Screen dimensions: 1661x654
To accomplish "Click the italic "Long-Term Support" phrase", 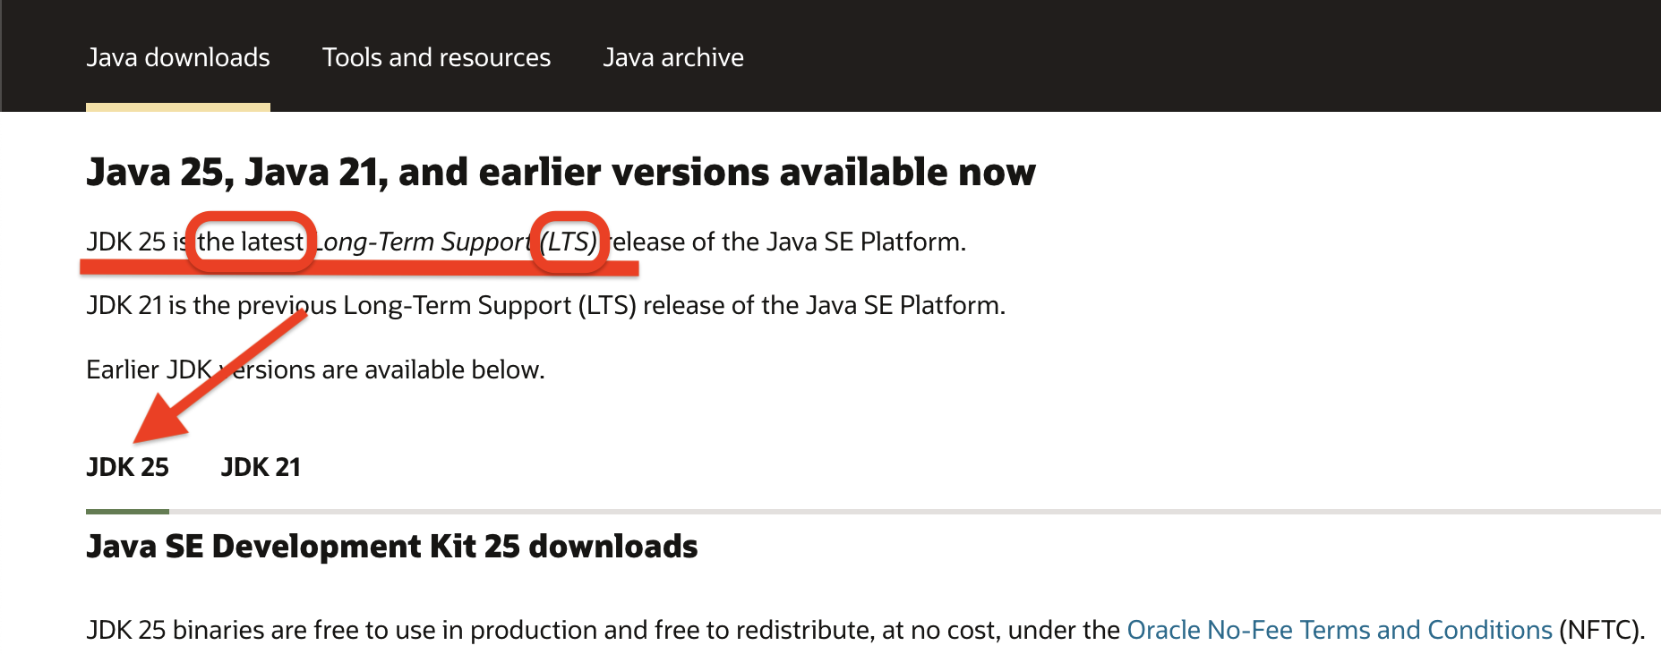I will pyautogui.click(x=423, y=242).
